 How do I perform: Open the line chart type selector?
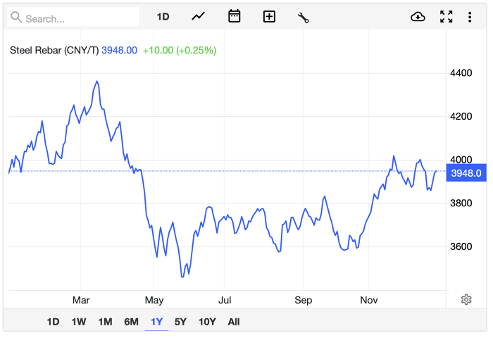198,16
